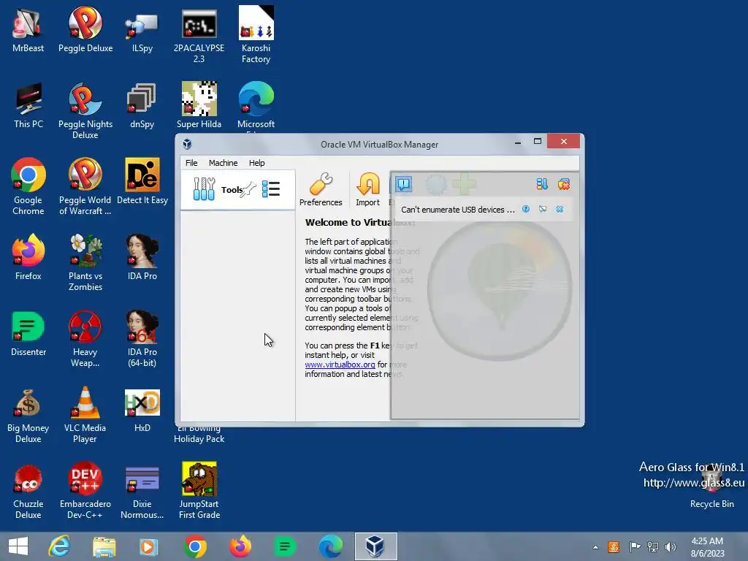The width and height of the screenshot is (748, 561).
Task: Dismiss the USB devices notification
Action: pos(560,209)
